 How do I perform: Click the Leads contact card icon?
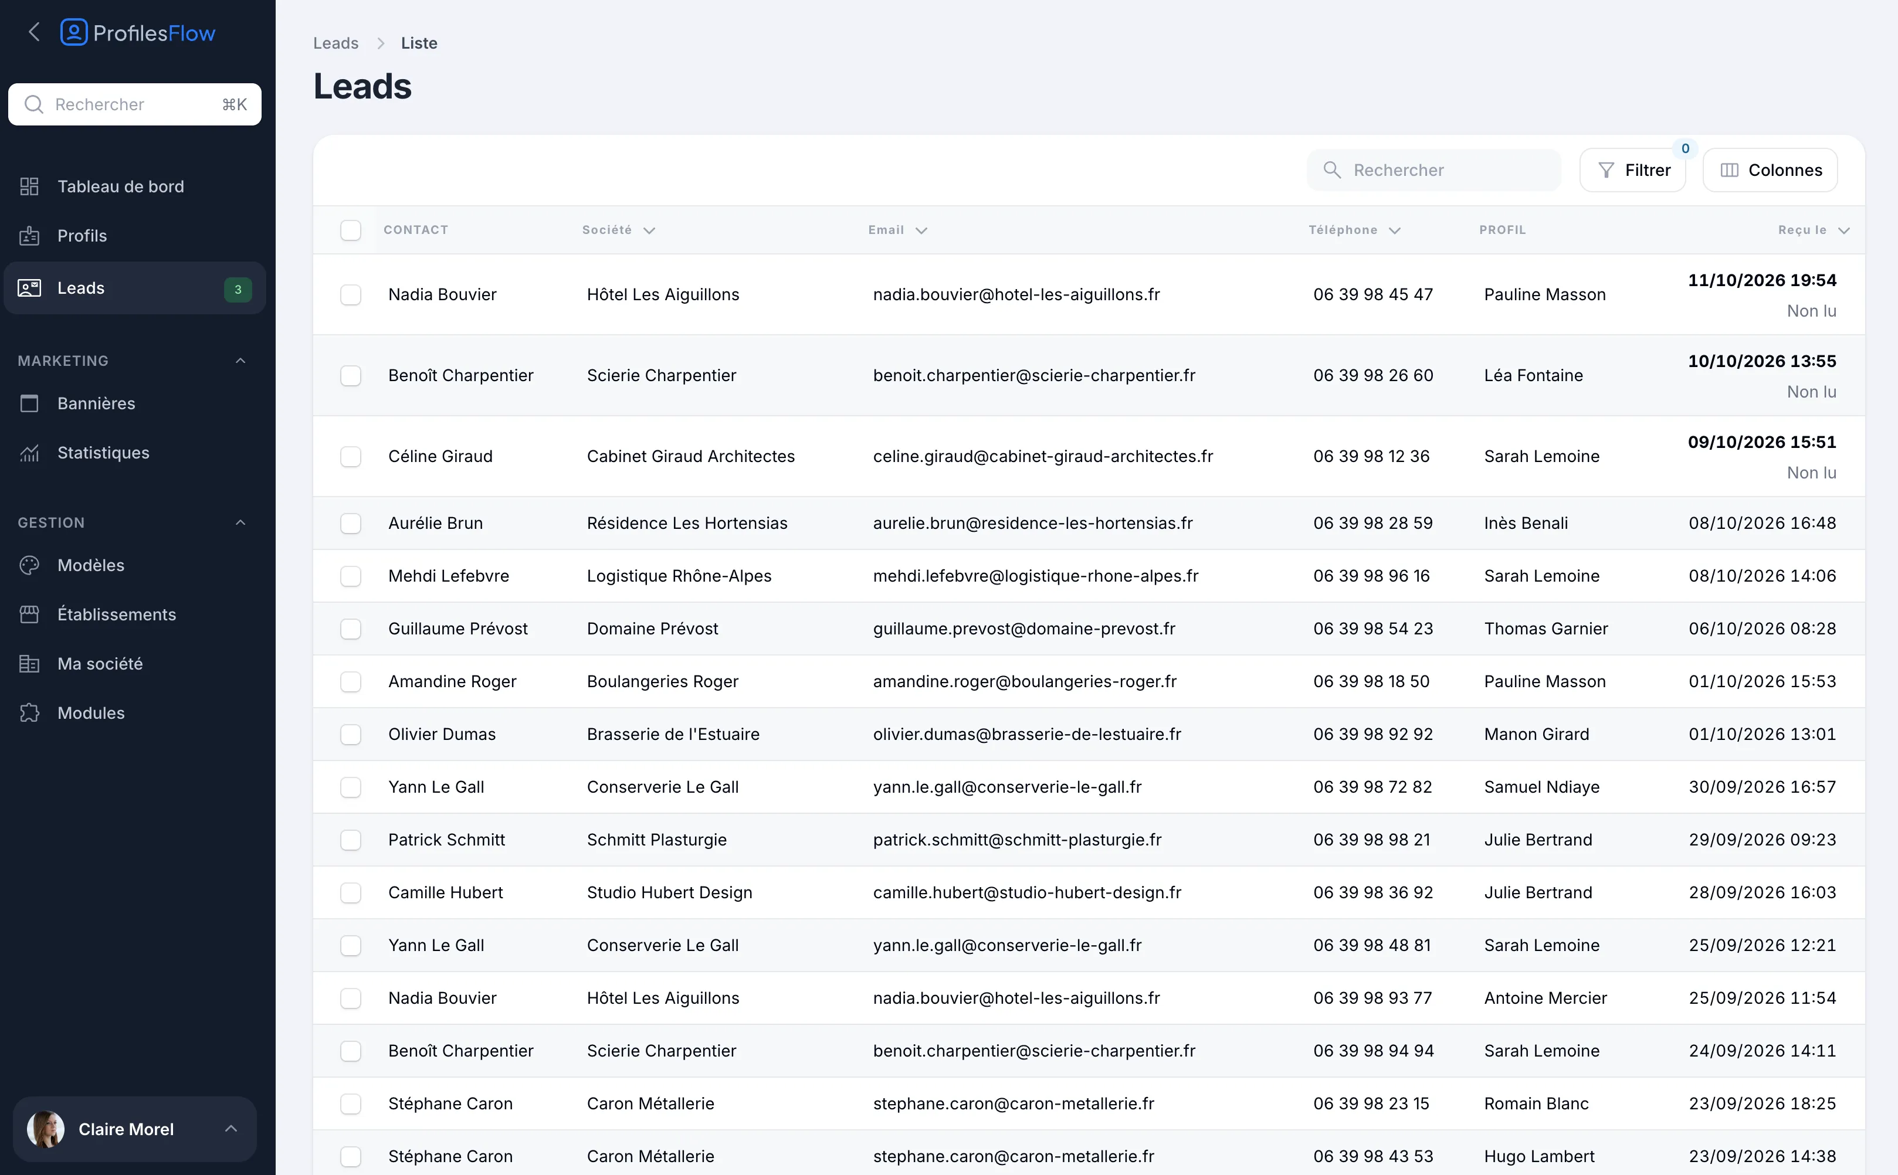[29, 287]
